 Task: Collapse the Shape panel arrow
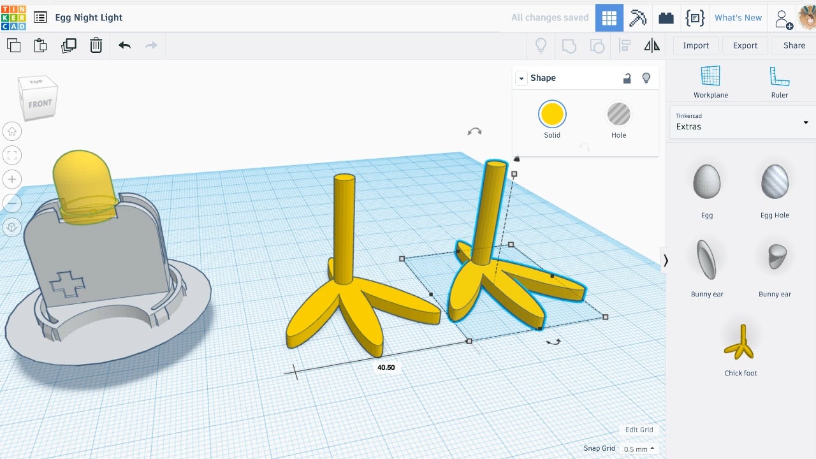pos(521,78)
